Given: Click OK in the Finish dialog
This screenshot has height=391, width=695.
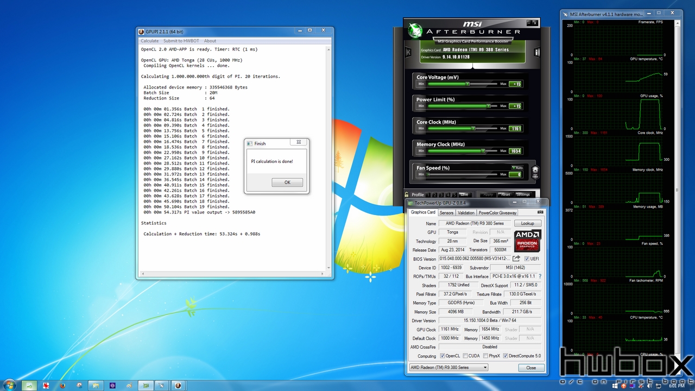Looking at the screenshot, I should coord(287,182).
